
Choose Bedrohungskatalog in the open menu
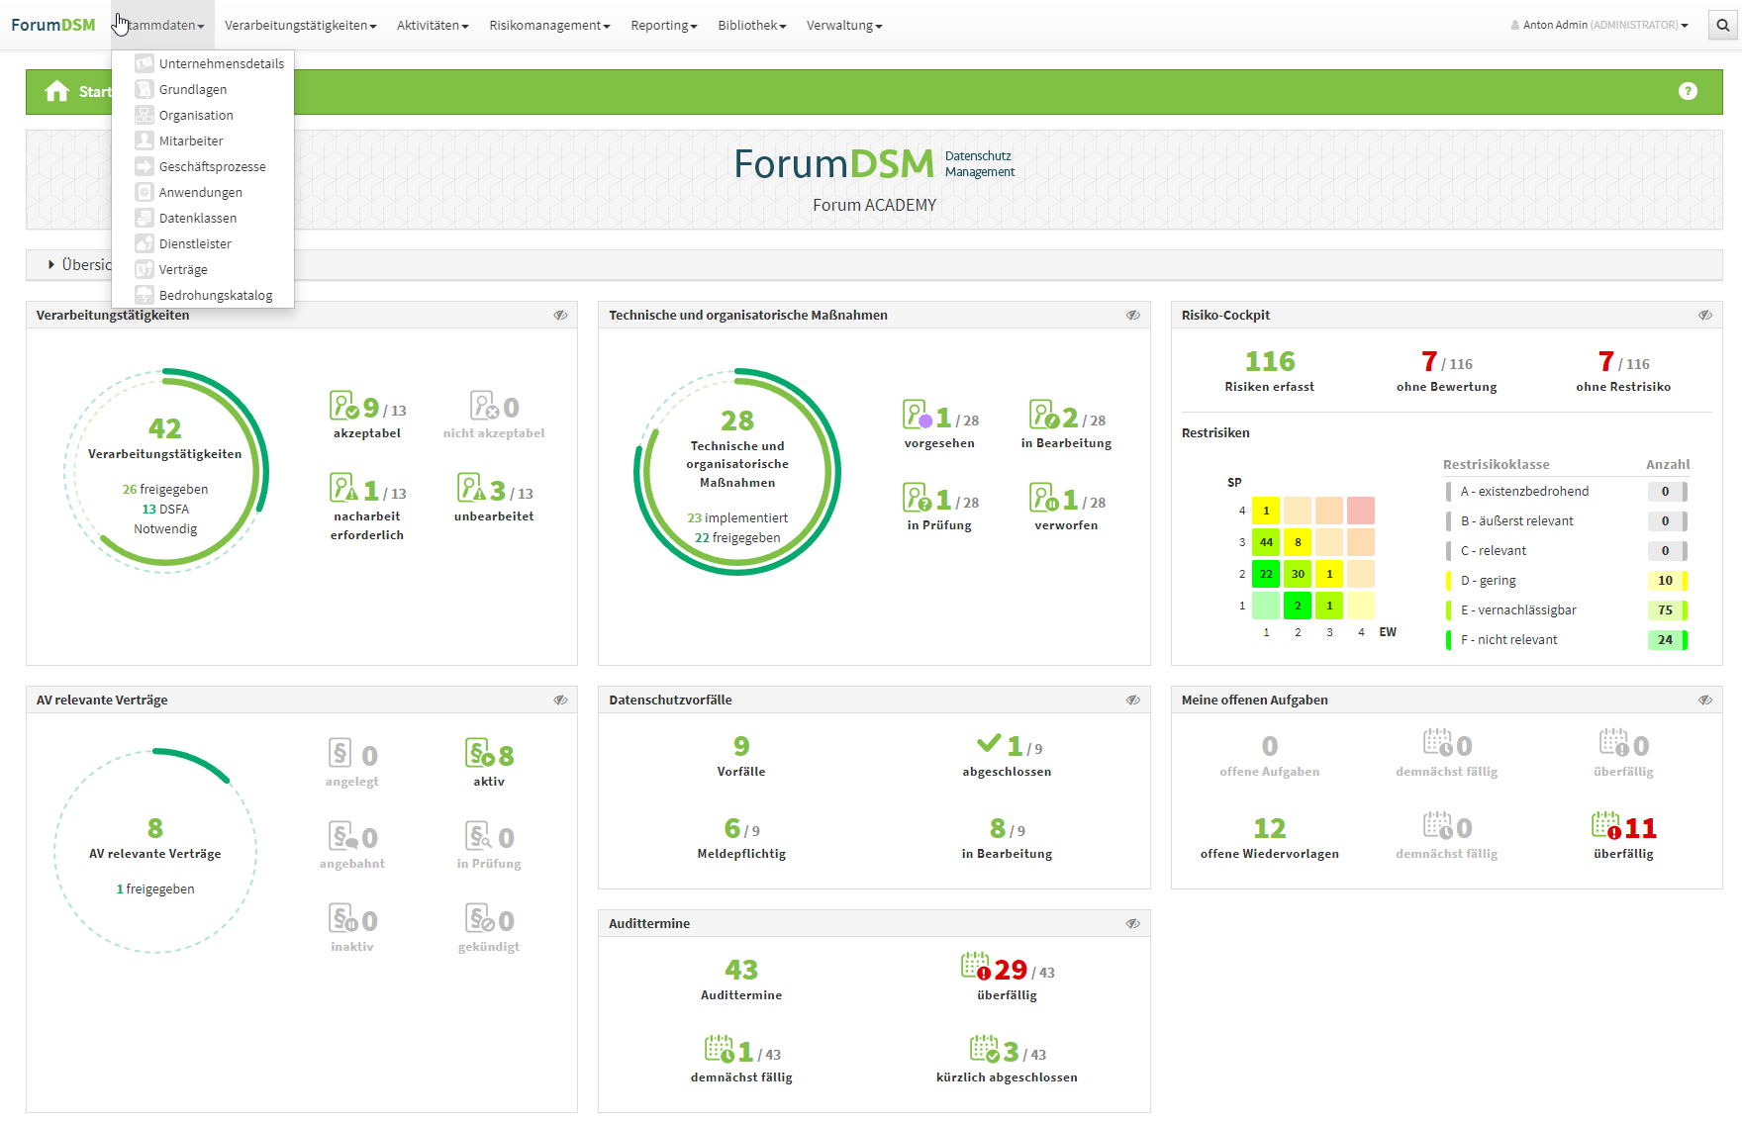click(x=215, y=296)
